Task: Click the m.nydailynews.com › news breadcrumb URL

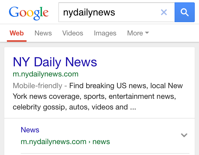Action: point(65,142)
